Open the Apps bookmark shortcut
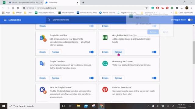Image resolution: width=195 pixels, height=109 pixels. [x=6, y=13]
